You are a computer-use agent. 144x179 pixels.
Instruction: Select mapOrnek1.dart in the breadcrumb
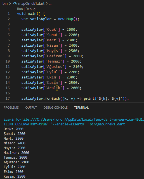click(x=31, y=4)
